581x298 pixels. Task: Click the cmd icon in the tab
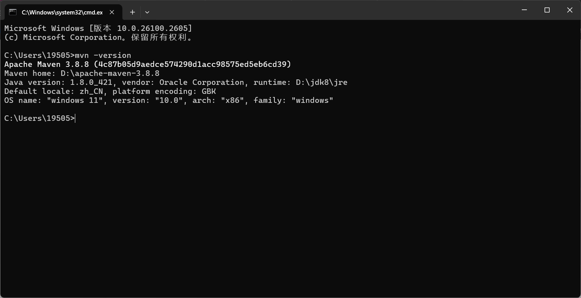click(13, 12)
